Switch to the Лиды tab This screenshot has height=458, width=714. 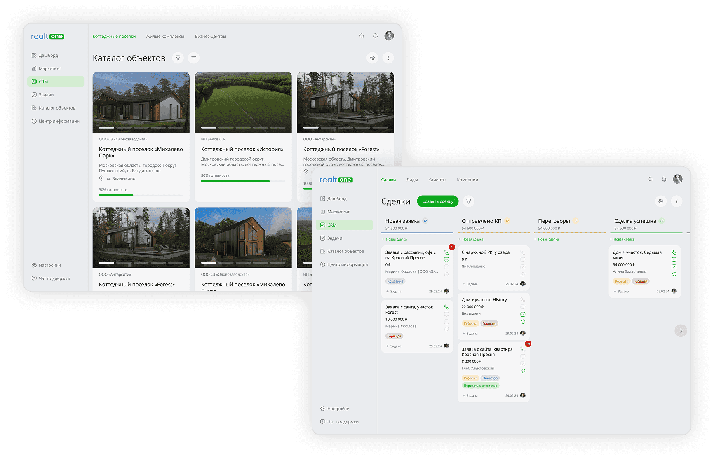click(412, 180)
